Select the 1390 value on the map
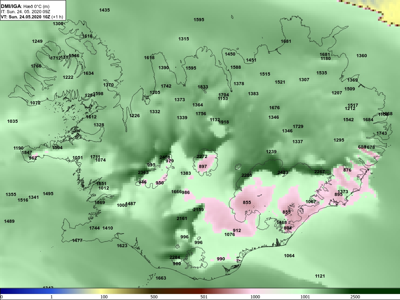The image size is (400, 300). [x=164, y=68]
